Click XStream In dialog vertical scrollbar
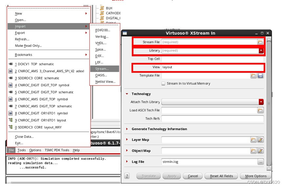This screenshot has width=285, height=187. [x=269, y=104]
